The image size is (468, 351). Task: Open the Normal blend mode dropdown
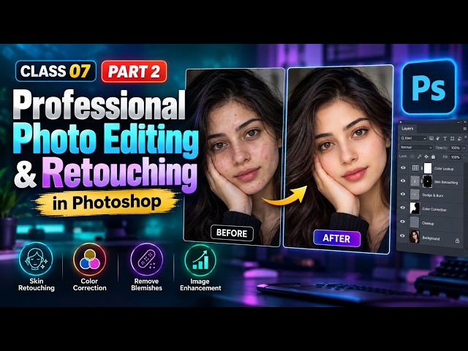tap(416, 148)
